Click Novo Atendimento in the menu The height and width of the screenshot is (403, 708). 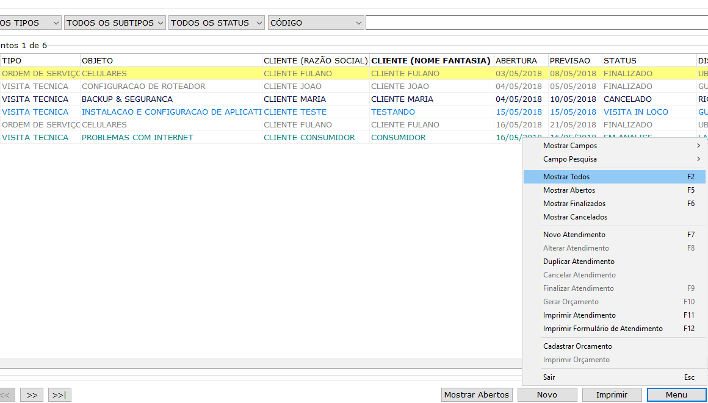tap(615, 235)
